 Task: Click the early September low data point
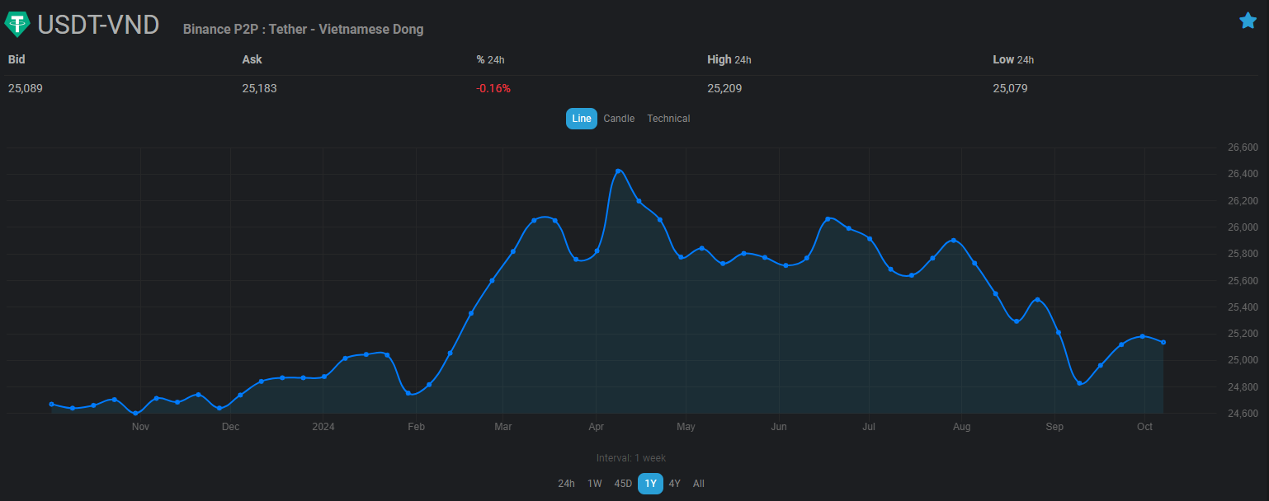[x=1079, y=383]
